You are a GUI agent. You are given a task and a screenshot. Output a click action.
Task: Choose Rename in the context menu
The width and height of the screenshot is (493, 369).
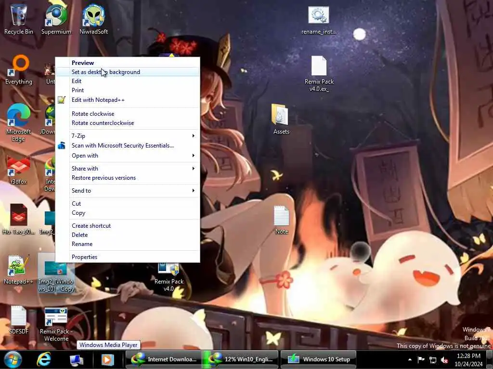pyautogui.click(x=128, y=244)
